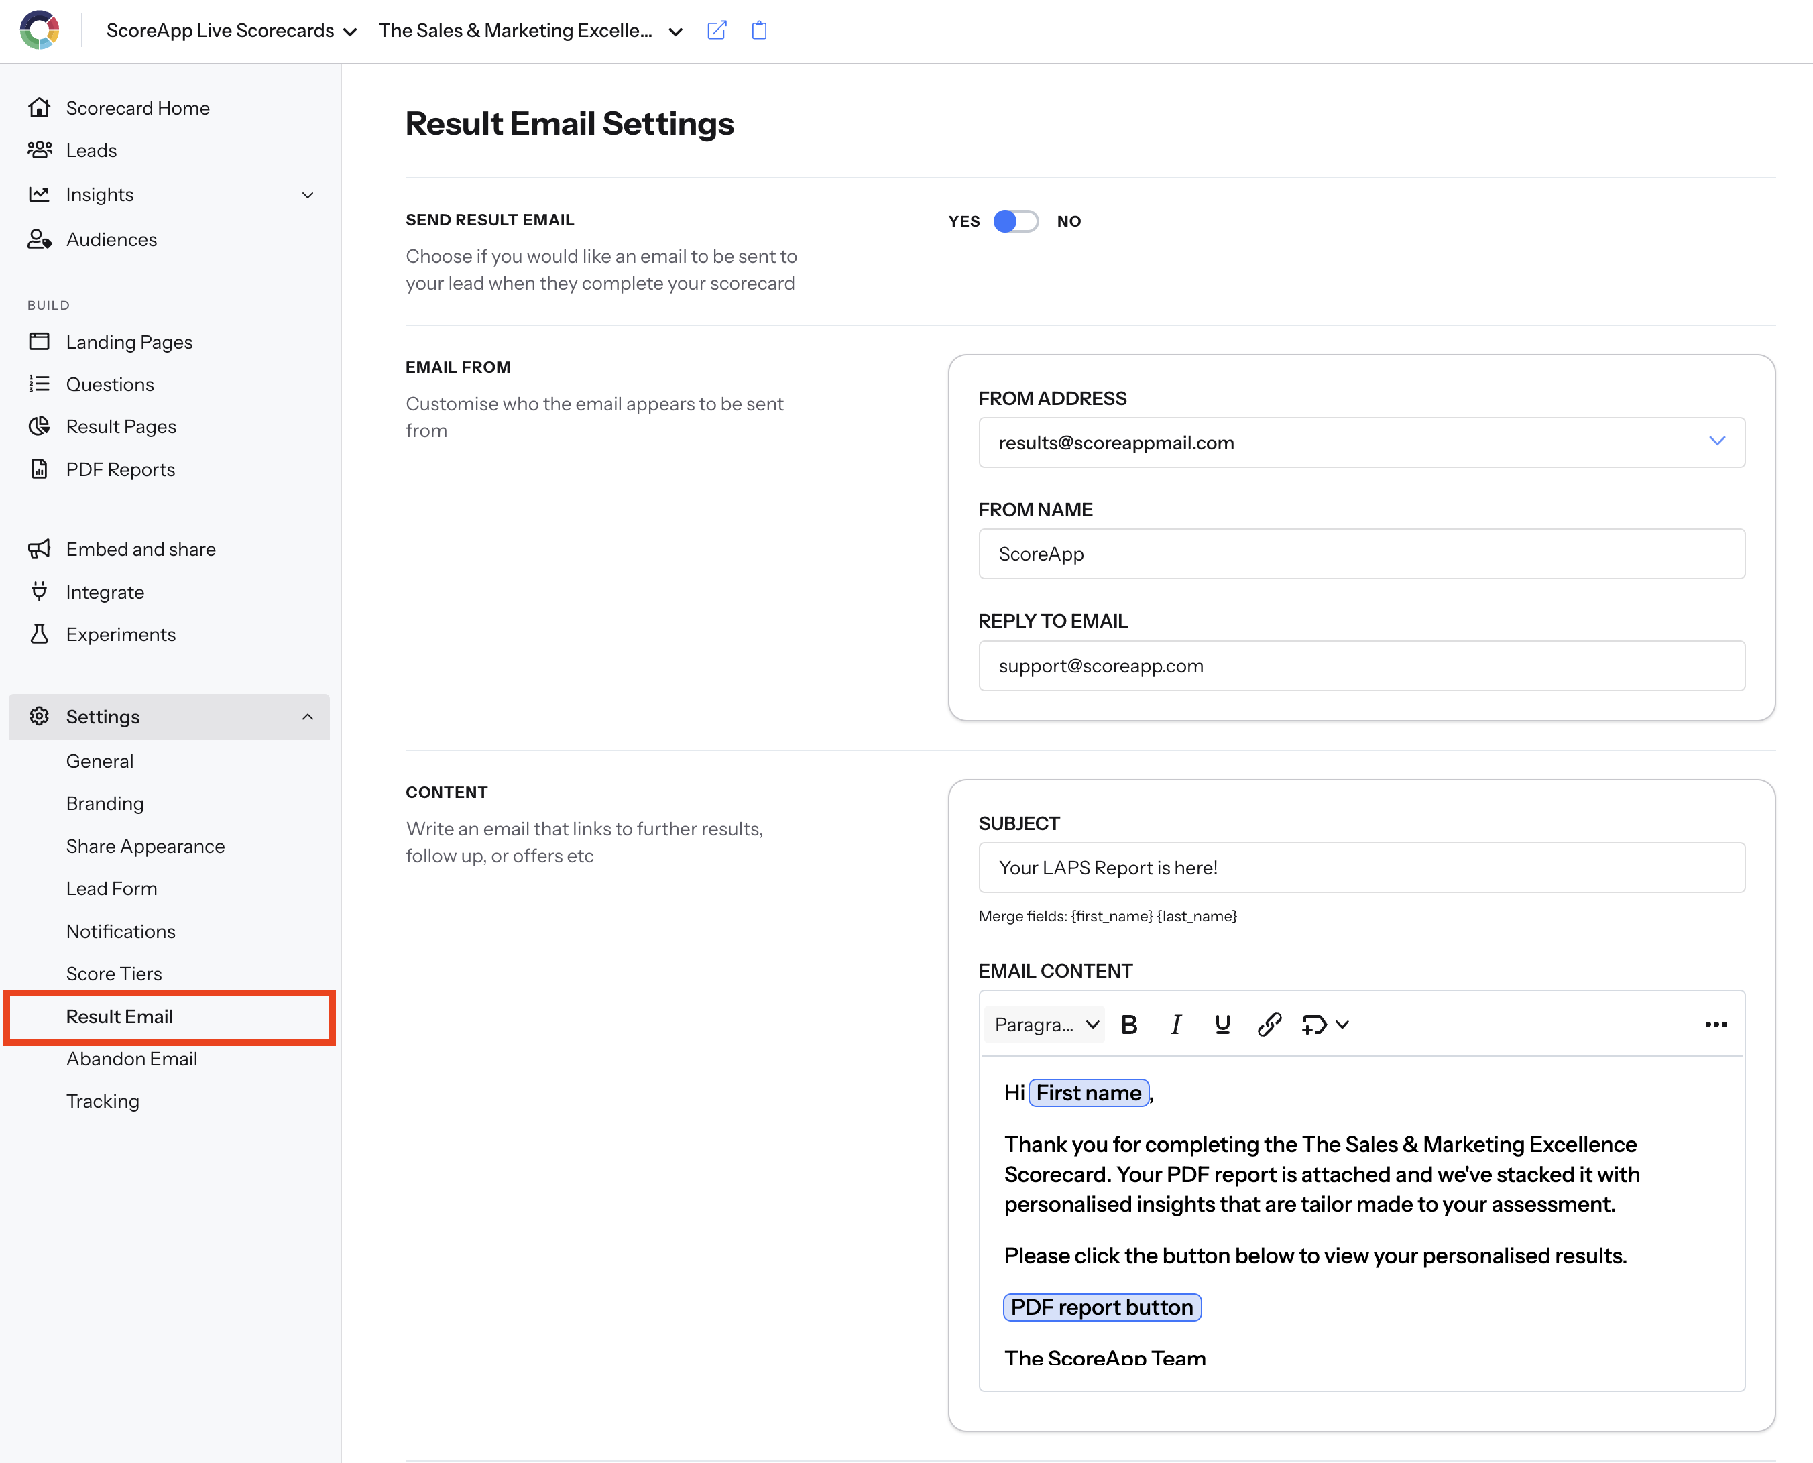Viewport: 1813px width, 1463px height.
Task: Open the Sales & Marketing Excellence scorecard dropdown
Action: point(530,30)
